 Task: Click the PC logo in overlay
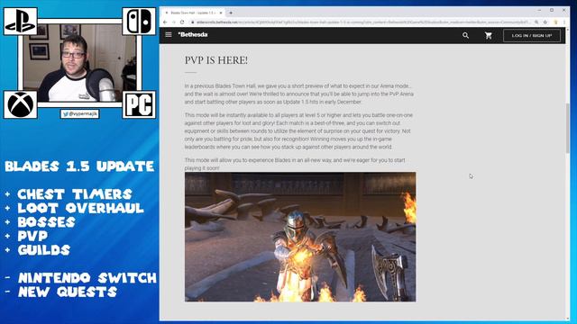point(139,104)
